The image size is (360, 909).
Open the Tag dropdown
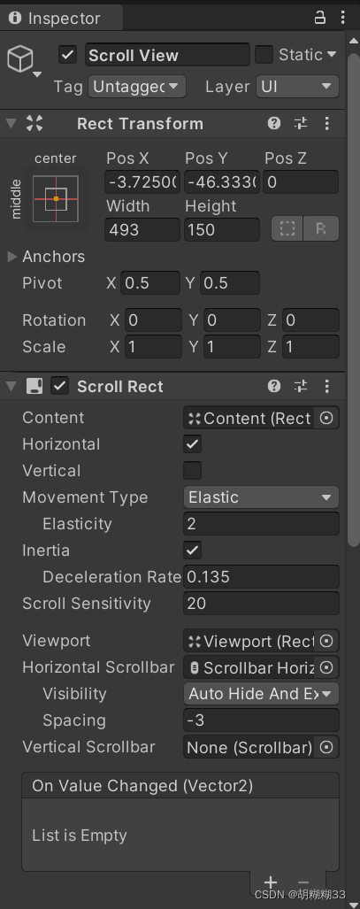coord(137,87)
